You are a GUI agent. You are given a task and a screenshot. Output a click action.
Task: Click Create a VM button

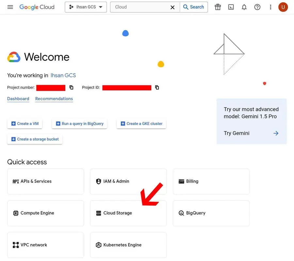point(25,124)
